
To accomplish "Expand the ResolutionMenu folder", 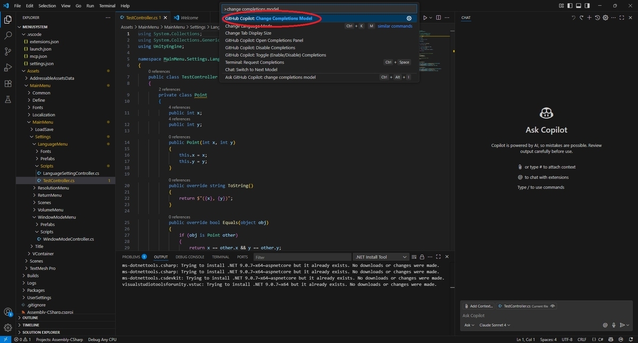I will 66,188.
